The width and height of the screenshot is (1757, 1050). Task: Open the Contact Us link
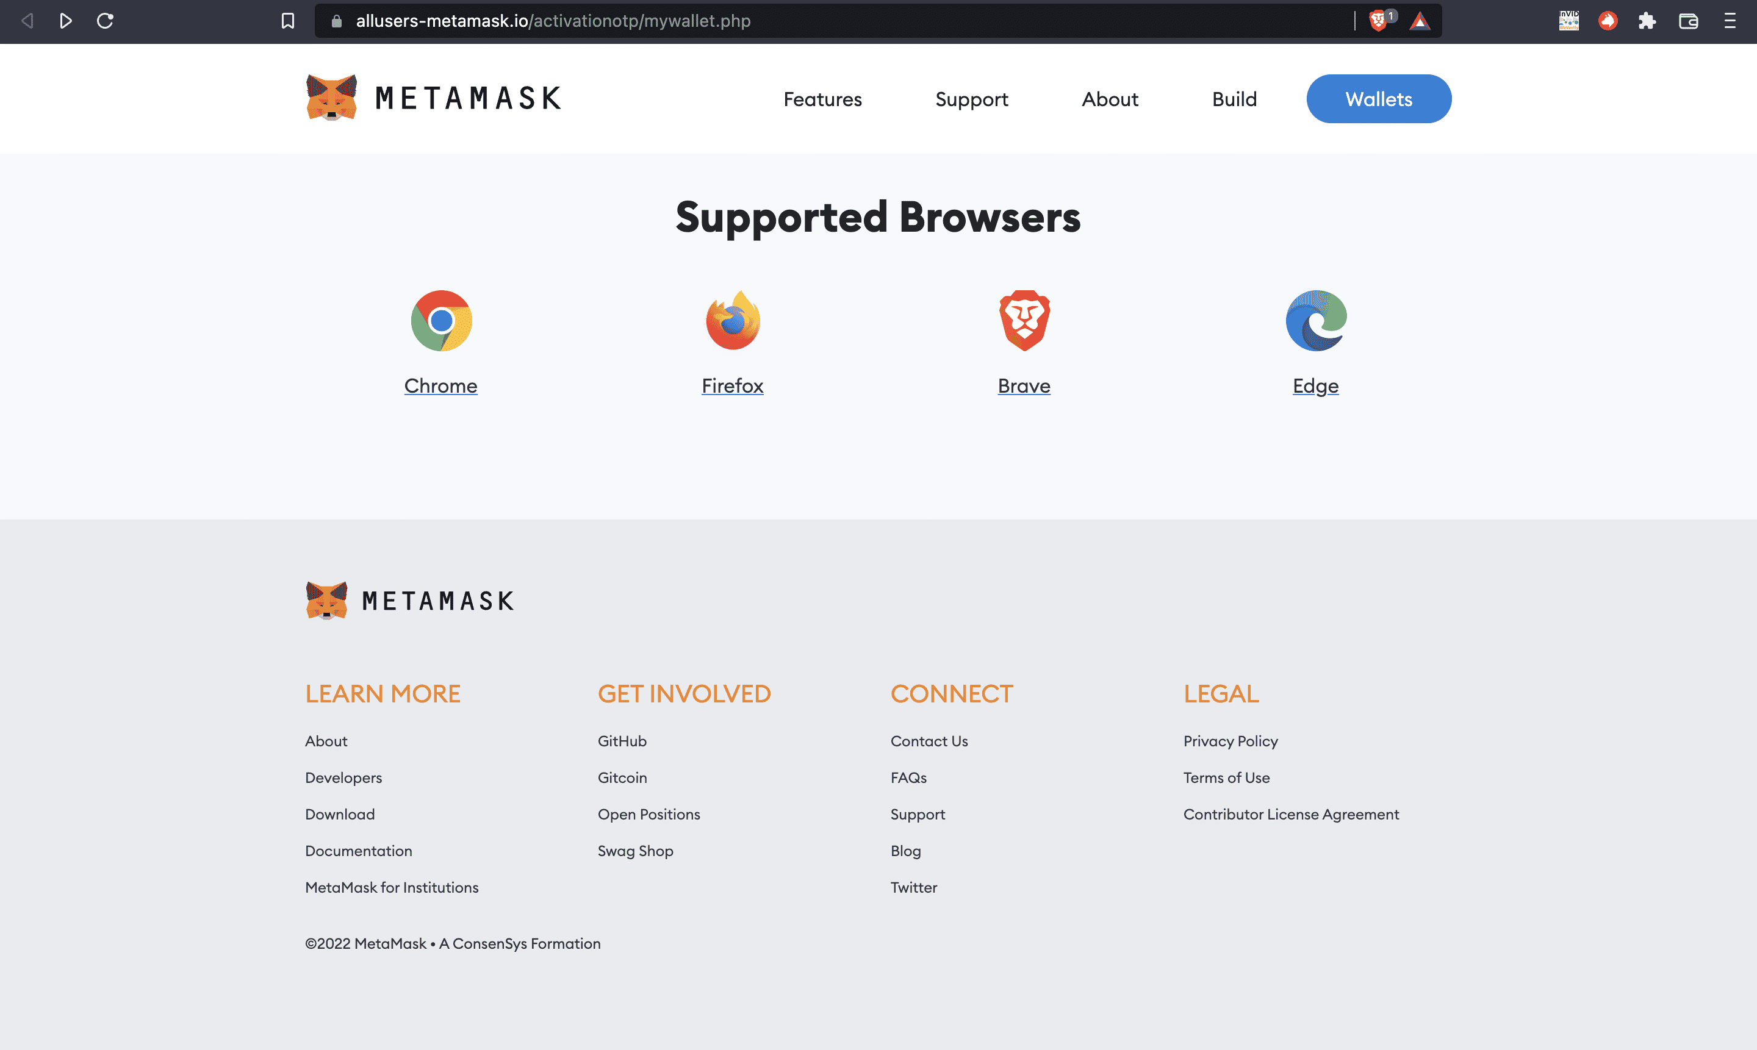pyautogui.click(x=929, y=741)
